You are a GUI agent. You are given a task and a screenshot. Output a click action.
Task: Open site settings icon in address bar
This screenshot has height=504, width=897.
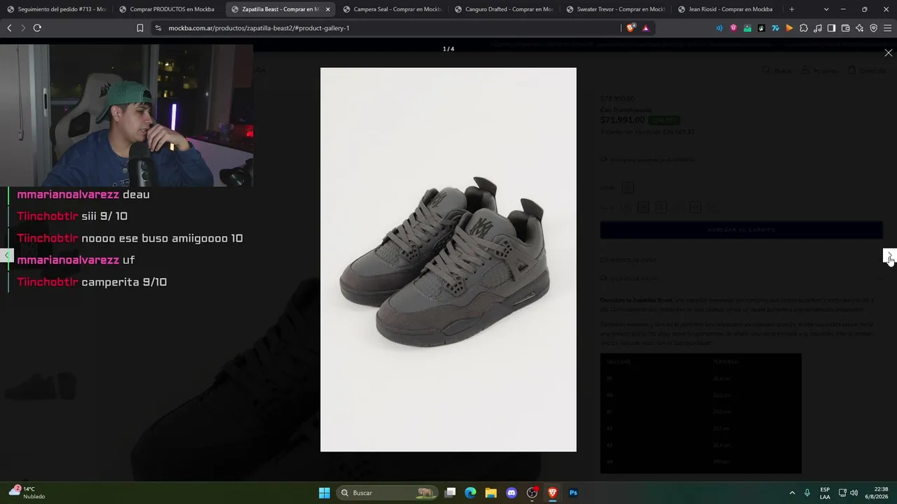pyautogui.click(x=158, y=28)
